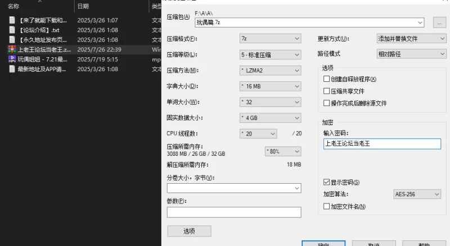The height and width of the screenshot is (246, 450).
Task: Click the 输入密码 password field
Action: pos(382,143)
